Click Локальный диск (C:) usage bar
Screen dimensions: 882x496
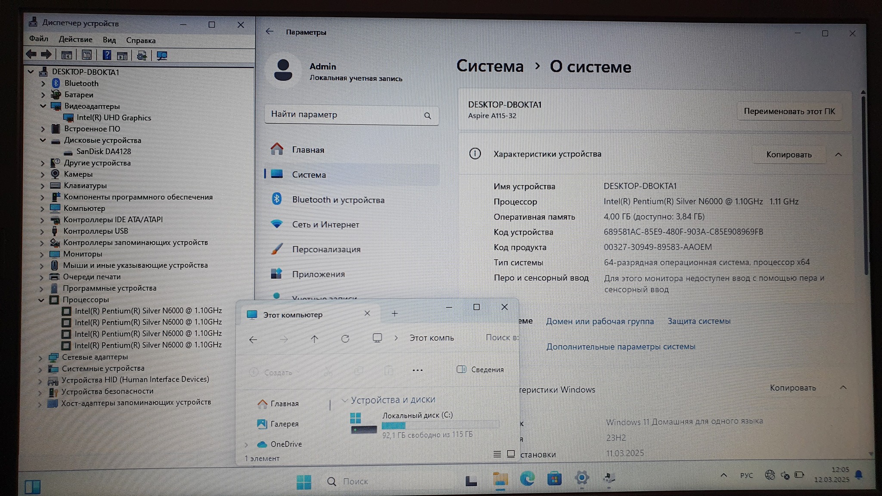click(x=439, y=425)
